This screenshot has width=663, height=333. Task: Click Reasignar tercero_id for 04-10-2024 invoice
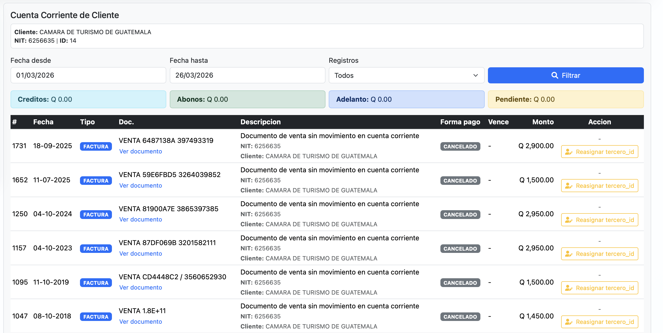coord(599,220)
